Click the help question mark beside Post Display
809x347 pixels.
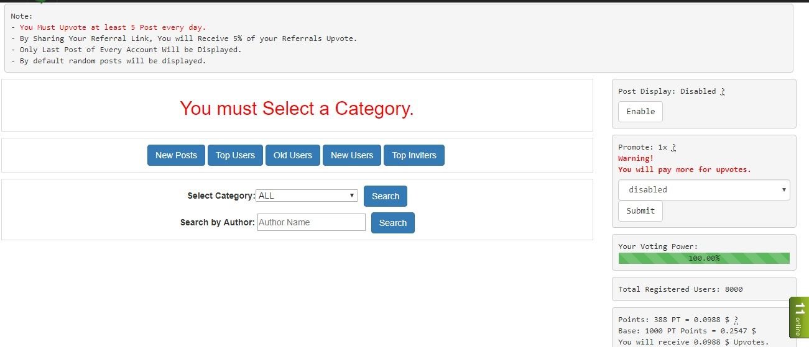point(723,91)
